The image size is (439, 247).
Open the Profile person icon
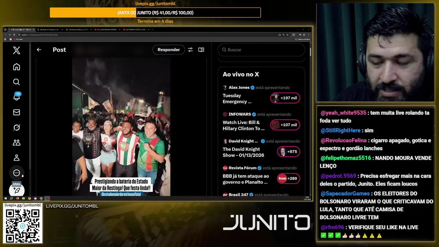pyautogui.click(x=16, y=158)
